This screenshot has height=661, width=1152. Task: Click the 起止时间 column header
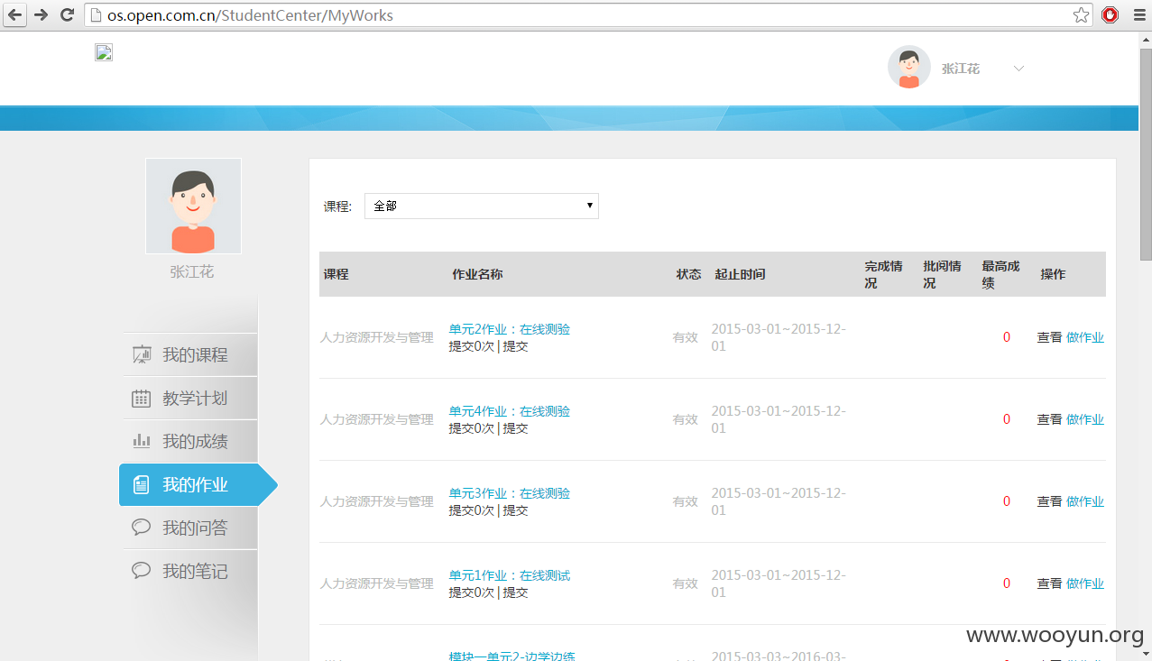coord(740,274)
